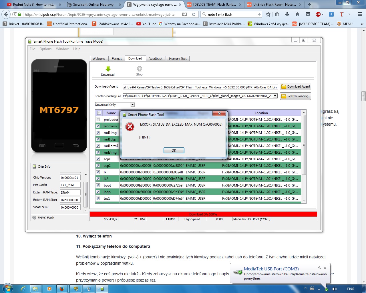Bookmark this page with the star icon

(x=268, y=14)
